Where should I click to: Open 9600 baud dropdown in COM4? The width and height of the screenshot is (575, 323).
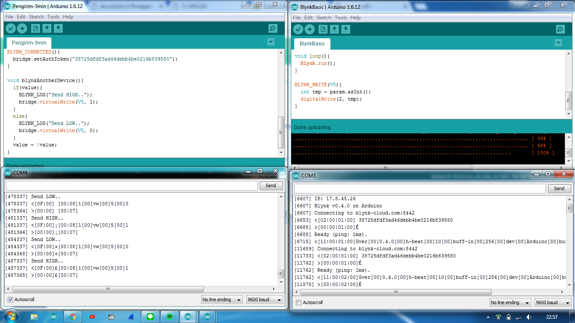tap(265, 299)
